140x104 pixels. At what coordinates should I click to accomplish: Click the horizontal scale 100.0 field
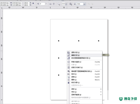[27, 3]
